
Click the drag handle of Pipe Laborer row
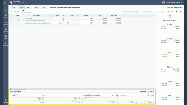(11, 18)
